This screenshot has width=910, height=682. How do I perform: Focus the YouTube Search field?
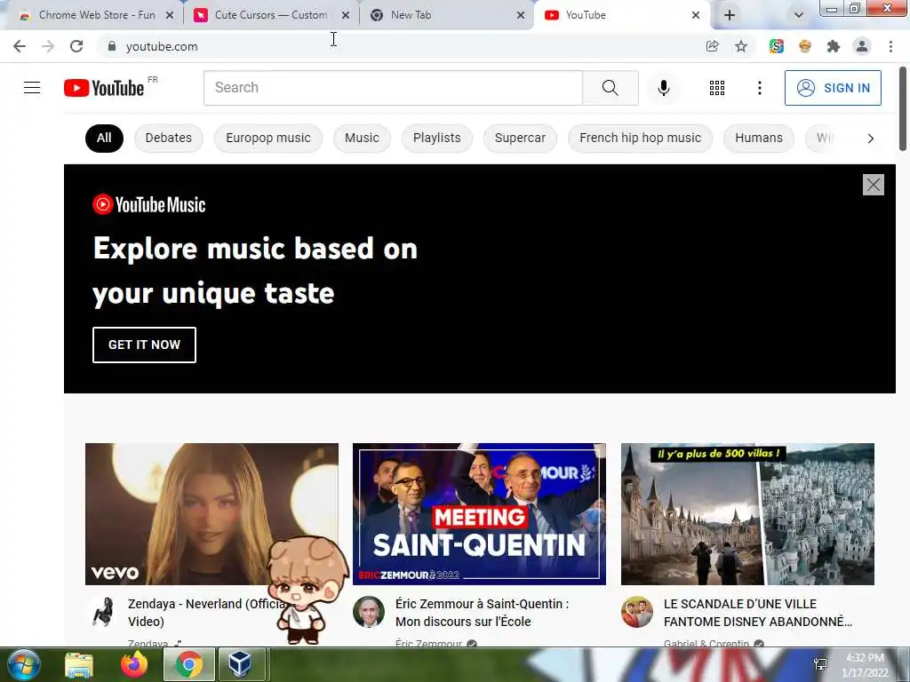tap(393, 88)
